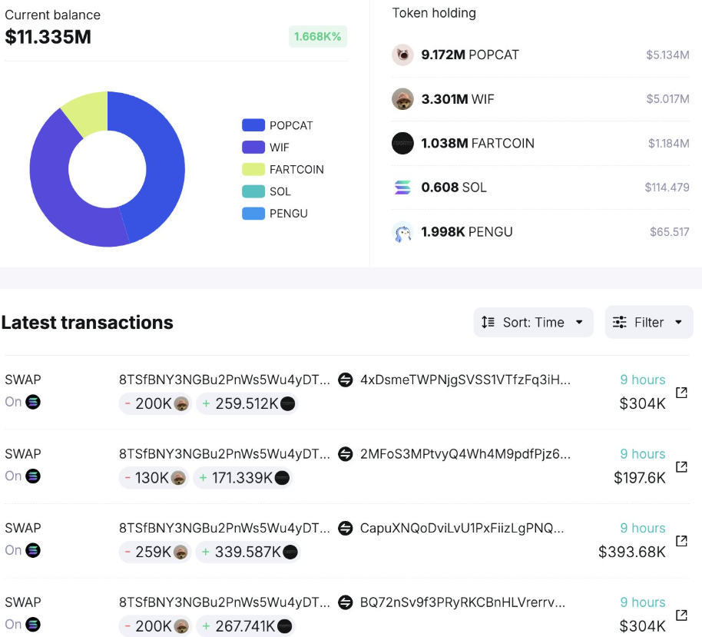Open external link for first $304K swap
This screenshot has width=702, height=637.
click(680, 393)
